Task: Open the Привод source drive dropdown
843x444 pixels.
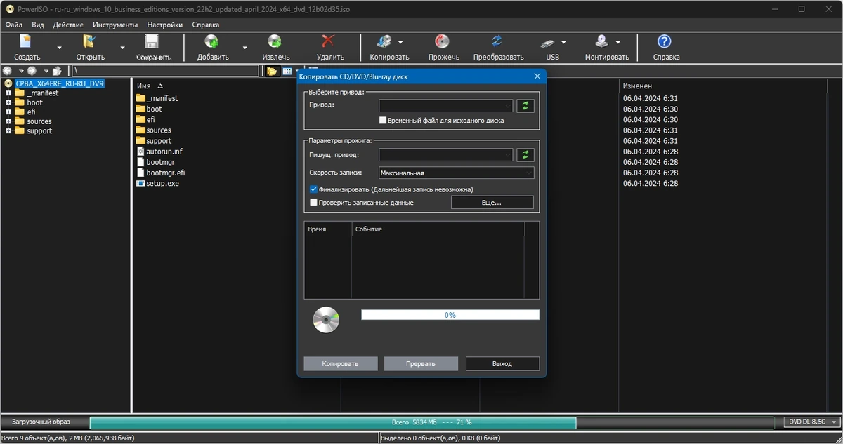Action: (x=446, y=106)
